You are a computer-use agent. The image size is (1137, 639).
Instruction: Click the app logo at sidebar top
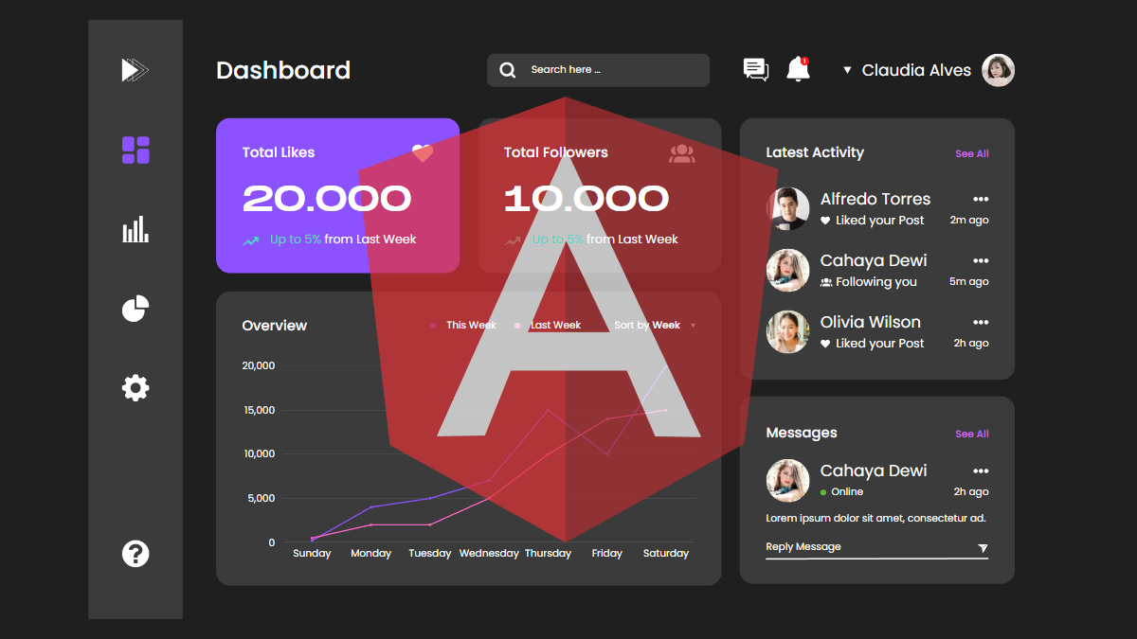[x=135, y=70]
